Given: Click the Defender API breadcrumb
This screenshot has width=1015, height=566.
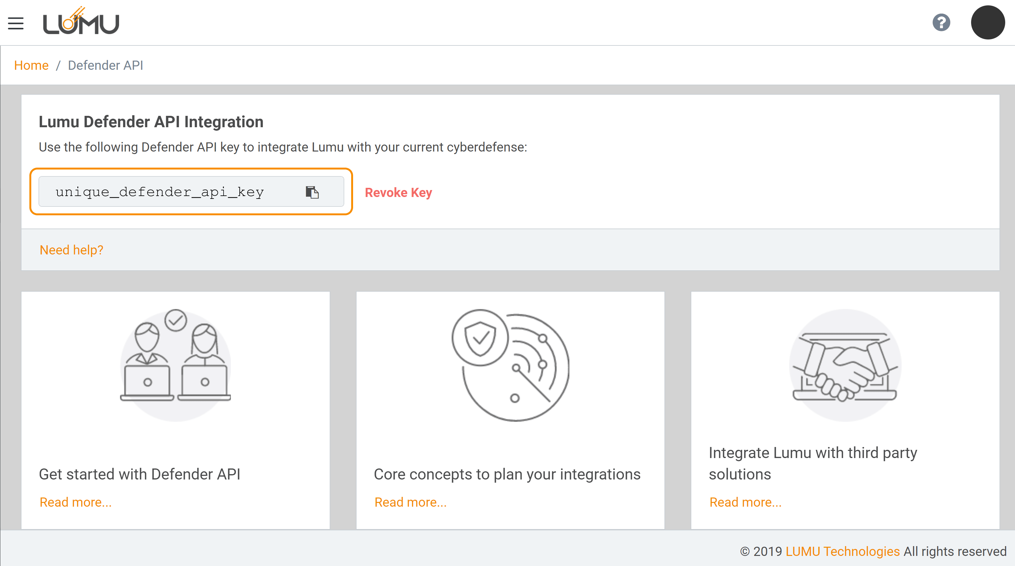Looking at the screenshot, I should (x=105, y=65).
